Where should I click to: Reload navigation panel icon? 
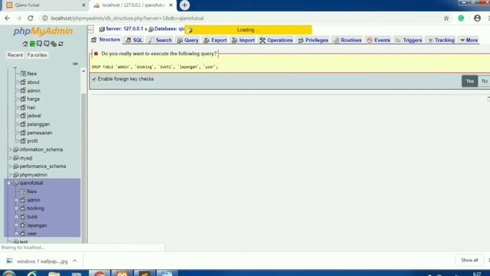point(60,44)
